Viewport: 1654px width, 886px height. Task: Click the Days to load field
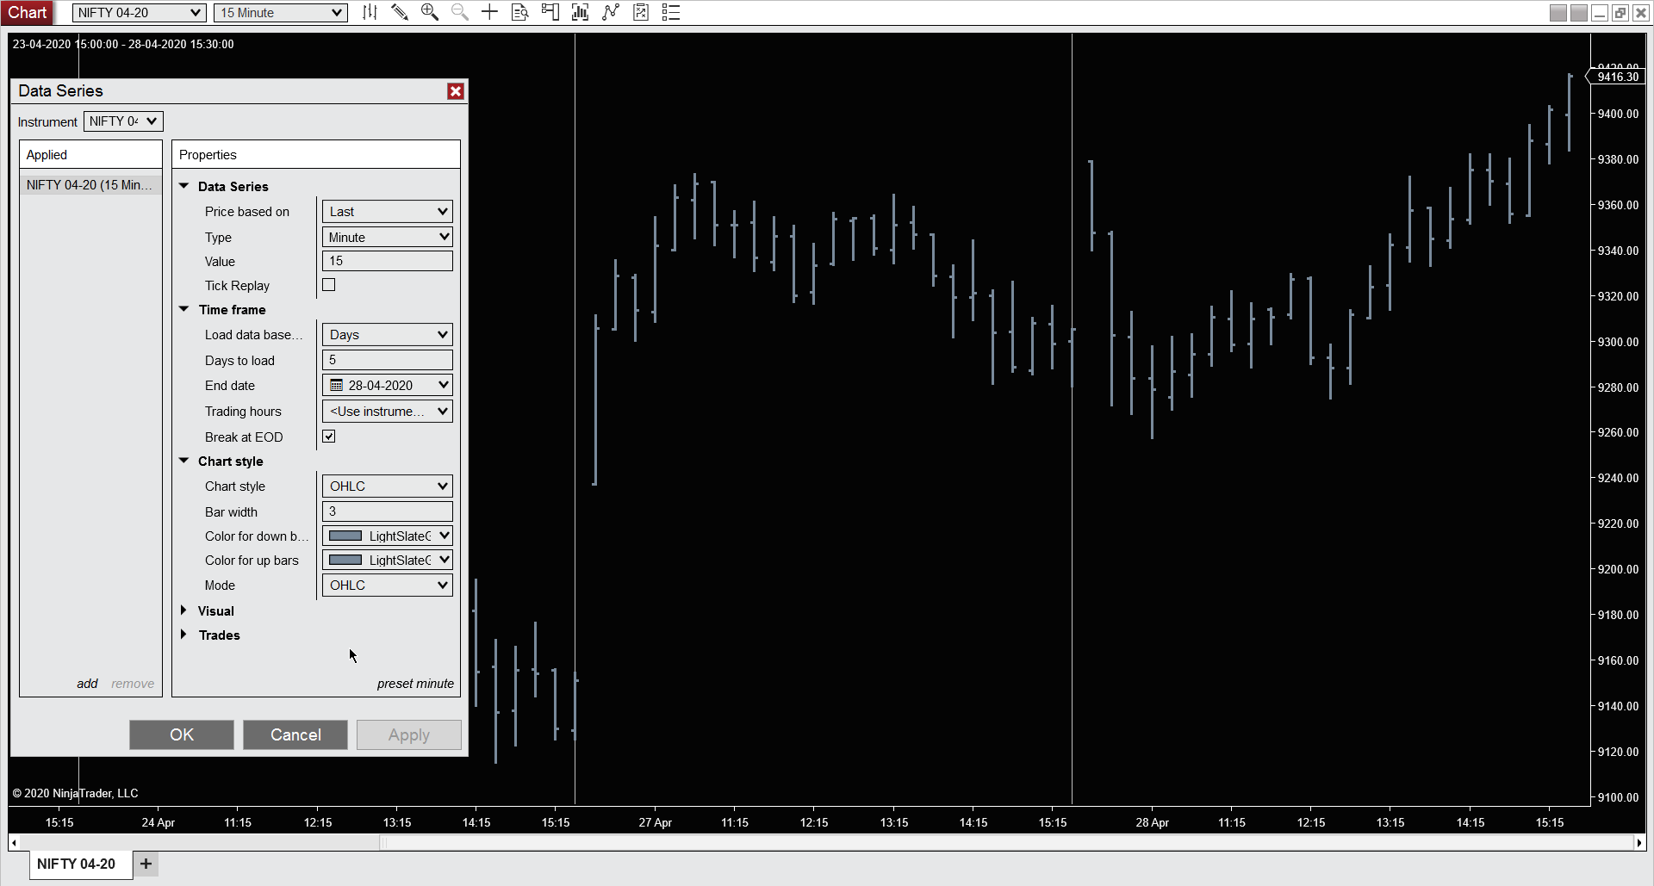[x=388, y=360]
